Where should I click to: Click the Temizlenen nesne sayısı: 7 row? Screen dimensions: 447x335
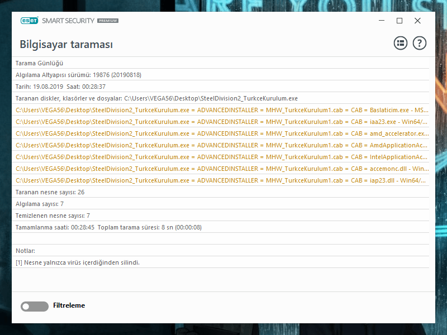point(221,216)
